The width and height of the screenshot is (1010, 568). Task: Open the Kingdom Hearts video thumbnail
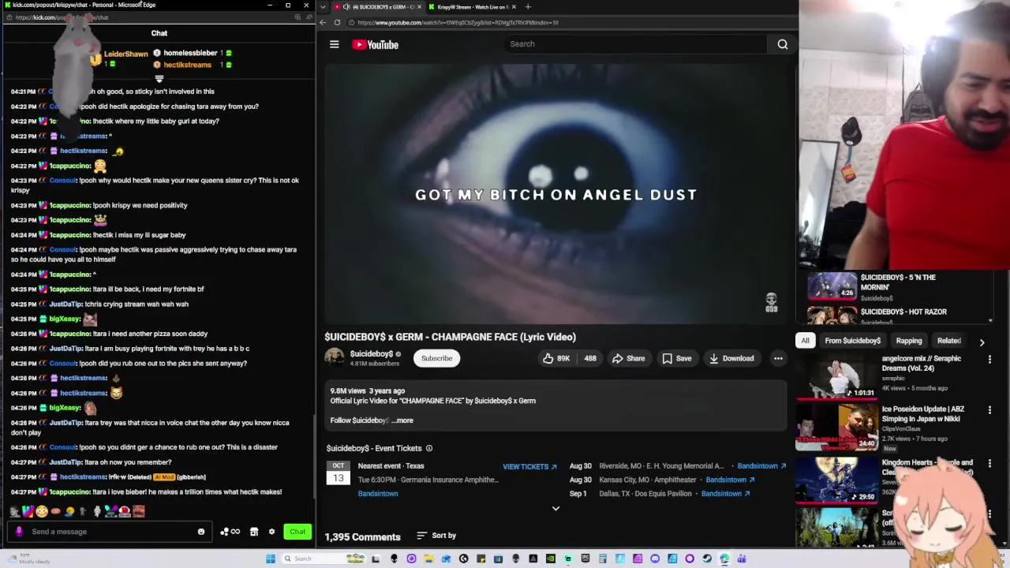pyautogui.click(x=836, y=480)
